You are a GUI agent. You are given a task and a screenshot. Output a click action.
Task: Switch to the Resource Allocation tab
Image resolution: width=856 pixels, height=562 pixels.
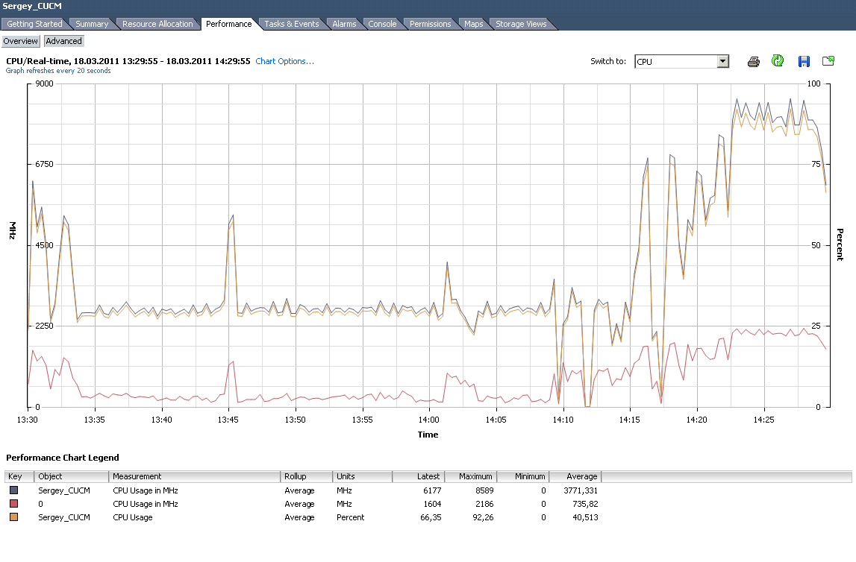coord(157,24)
